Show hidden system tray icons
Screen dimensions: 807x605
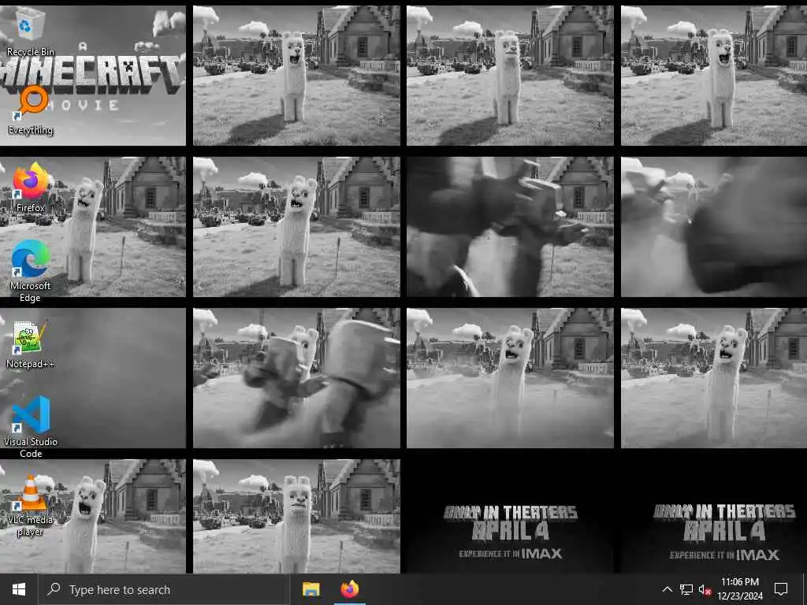[x=667, y=589]
